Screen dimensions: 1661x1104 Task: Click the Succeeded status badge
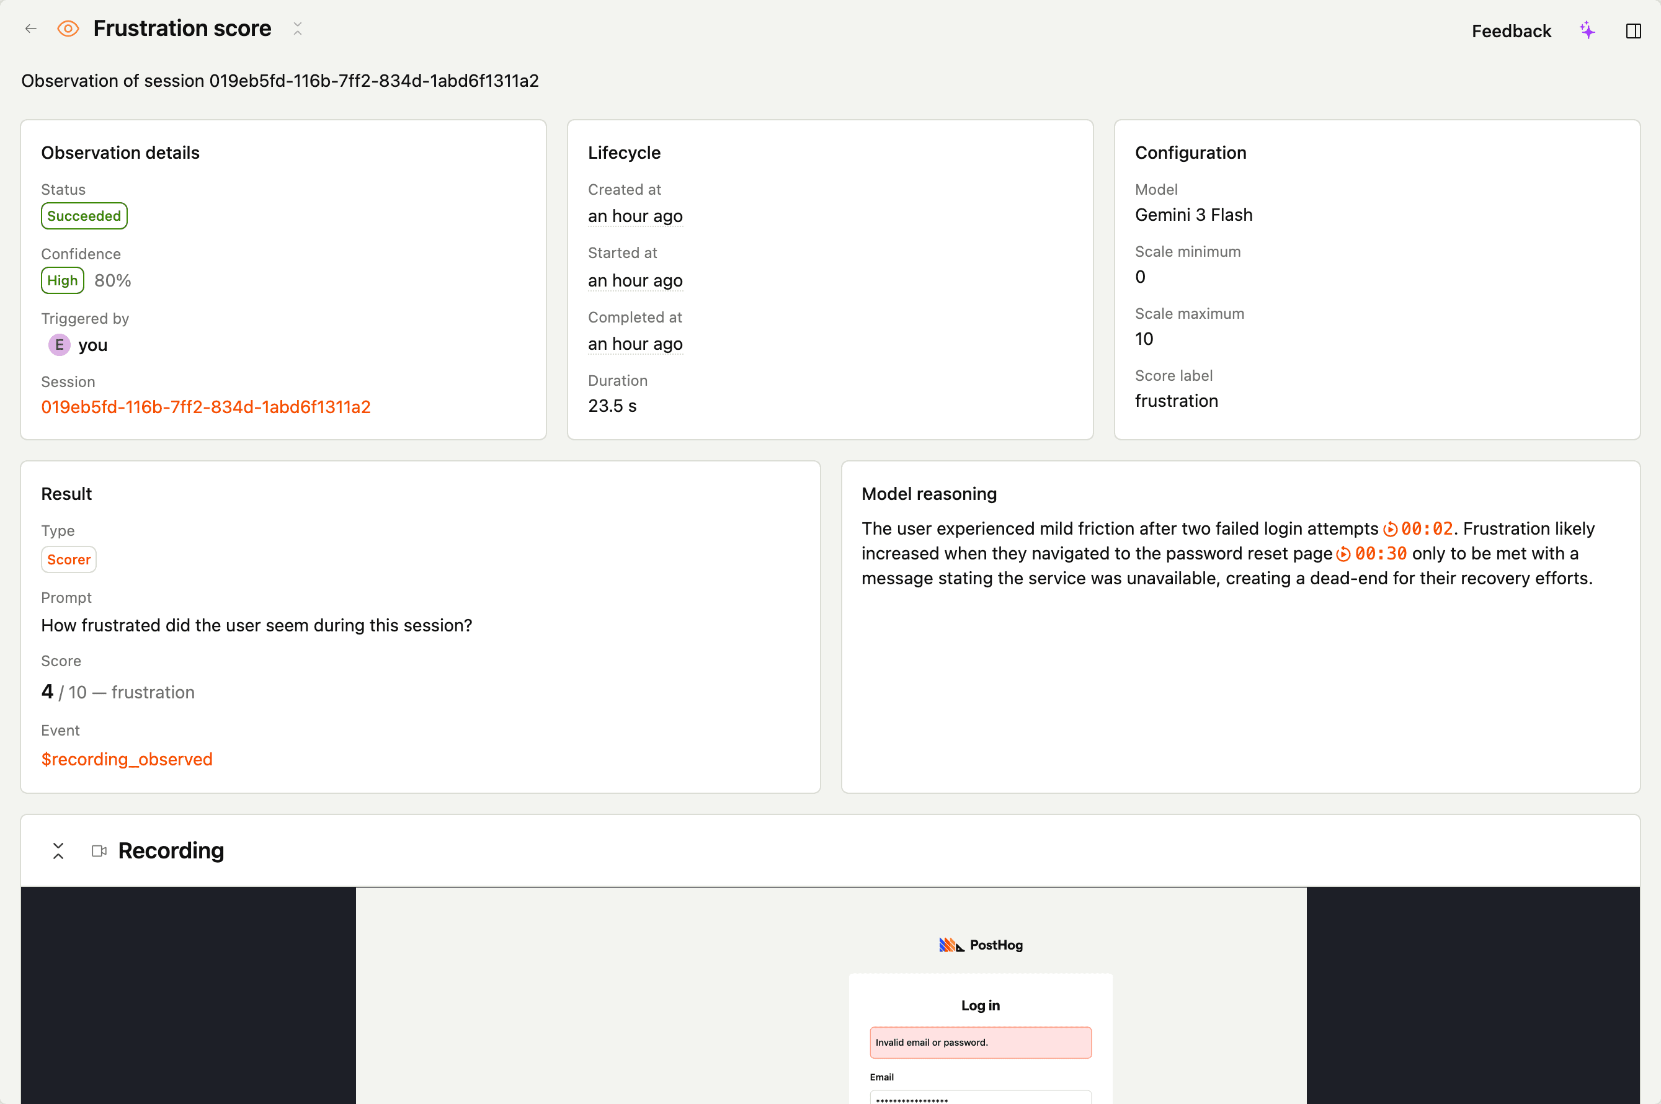point(84,216)
